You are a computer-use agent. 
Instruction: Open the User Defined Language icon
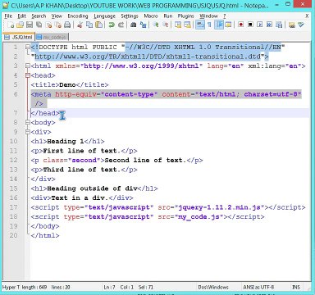tap(228, 25)
